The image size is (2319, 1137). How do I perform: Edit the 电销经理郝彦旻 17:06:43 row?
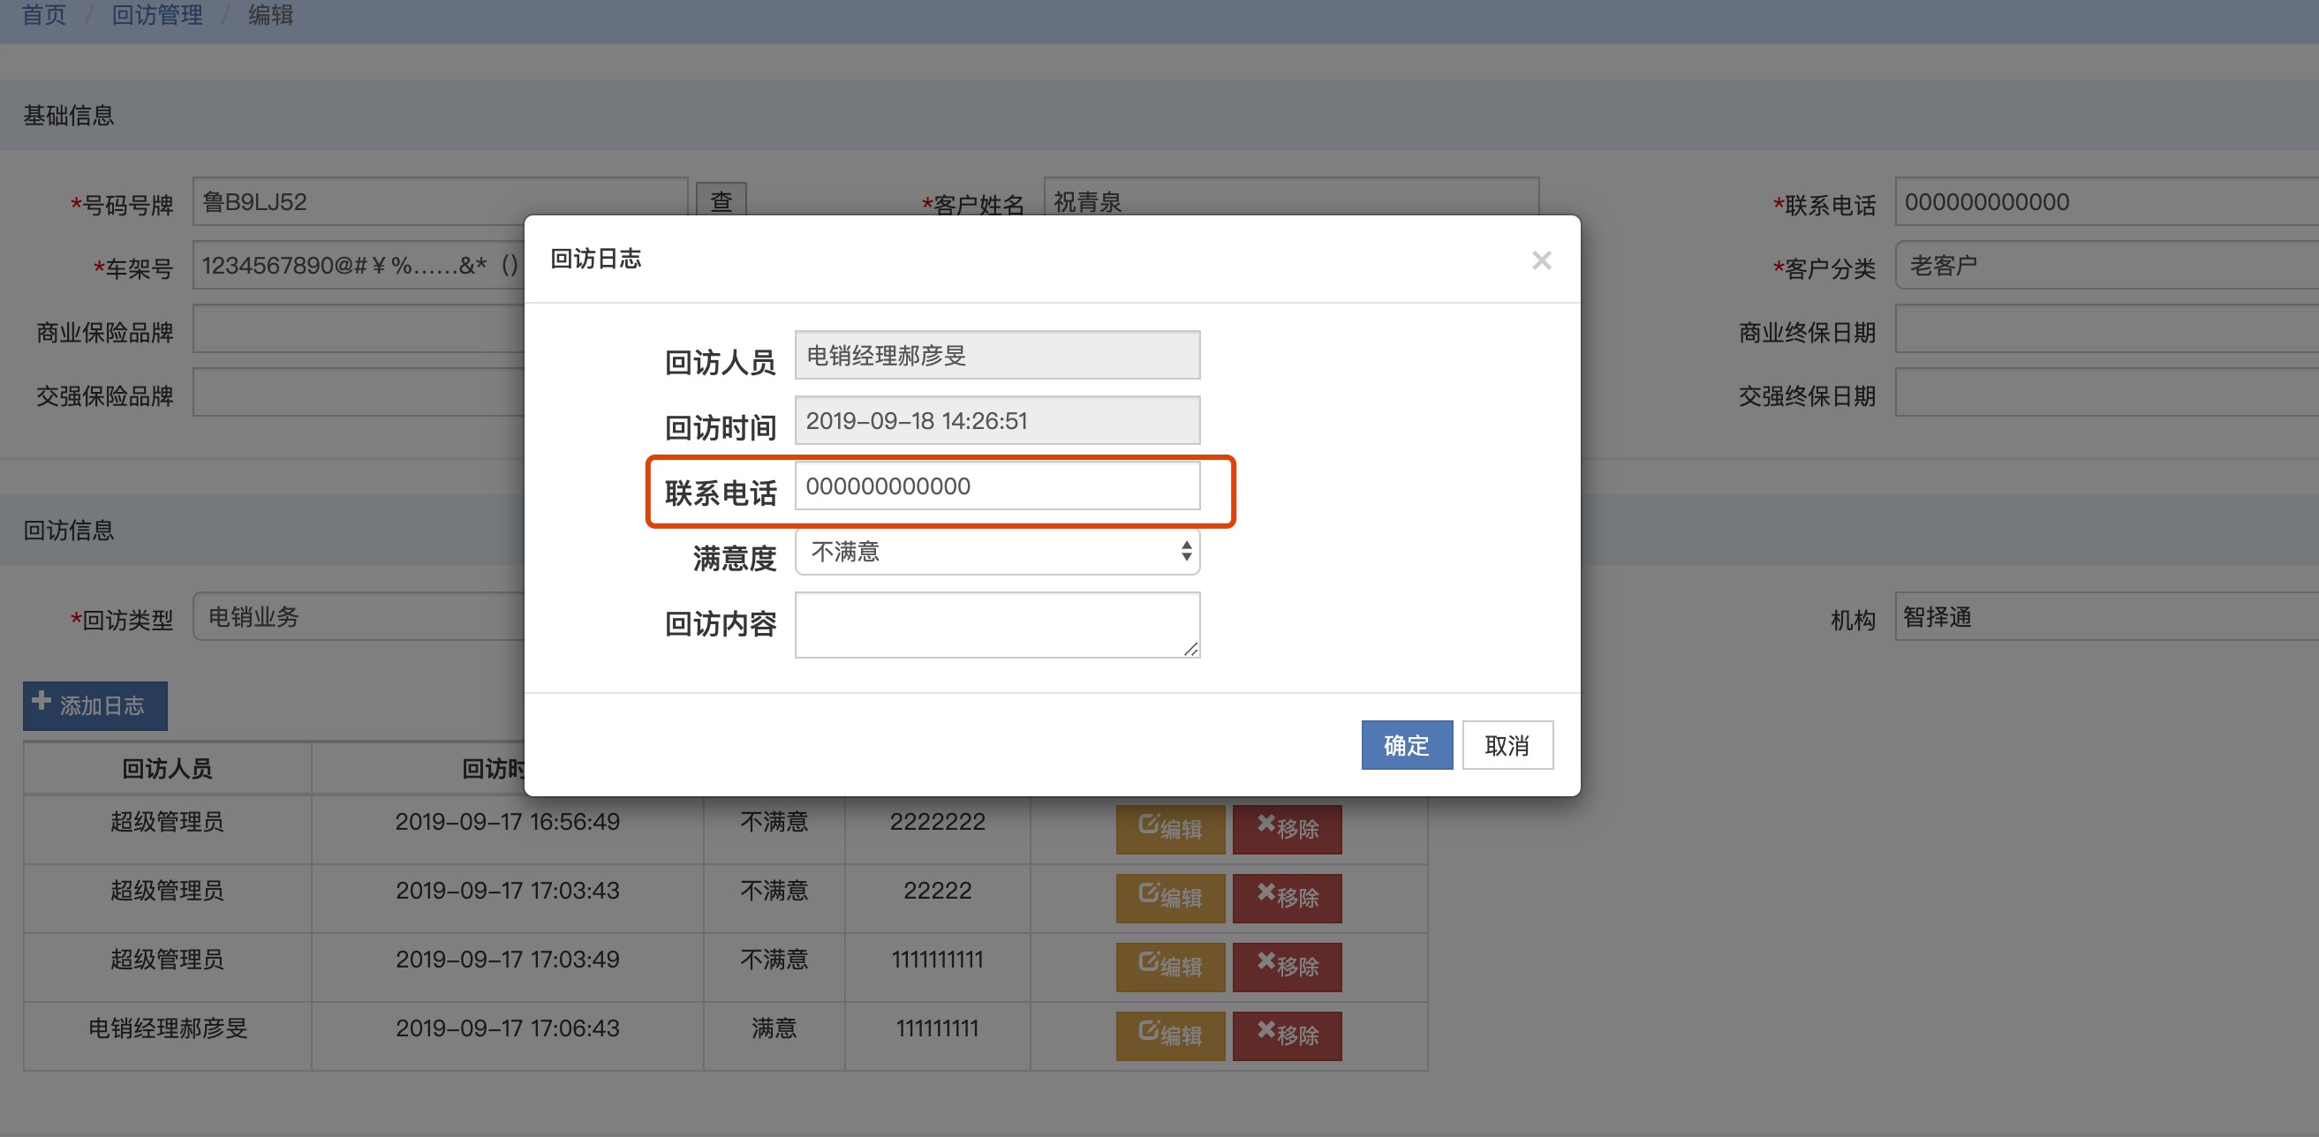click(x=1169, y=1035)
